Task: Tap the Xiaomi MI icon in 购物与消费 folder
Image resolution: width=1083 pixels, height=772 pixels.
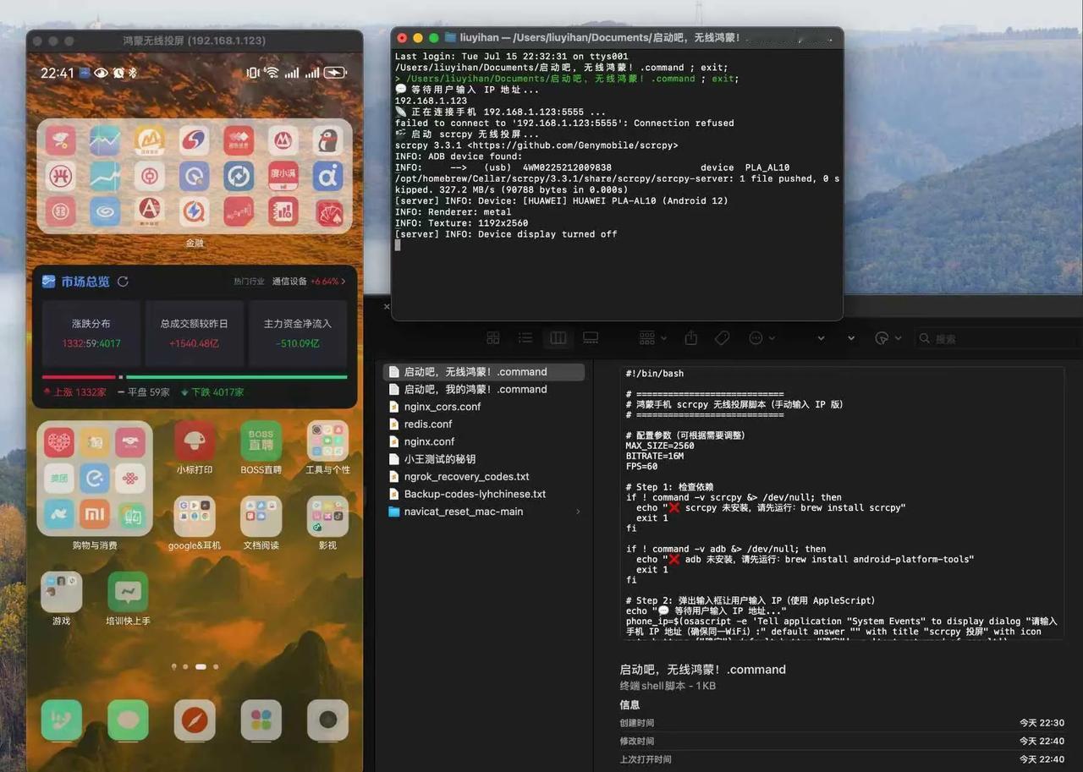Action: coord(95,513)
